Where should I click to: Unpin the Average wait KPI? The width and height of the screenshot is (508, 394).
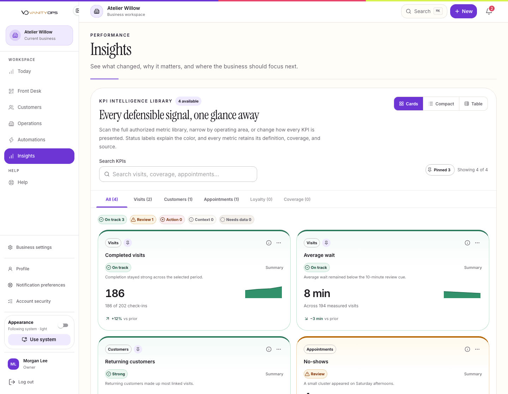(326, 243)
